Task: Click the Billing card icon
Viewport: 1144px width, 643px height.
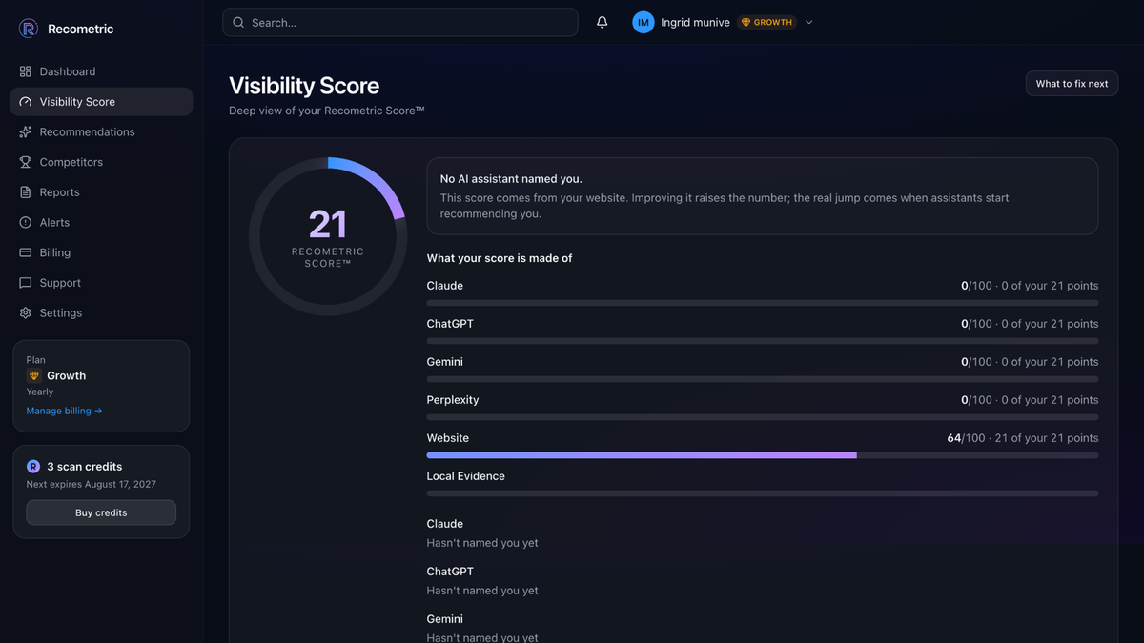Action: [x=26, y=252]
